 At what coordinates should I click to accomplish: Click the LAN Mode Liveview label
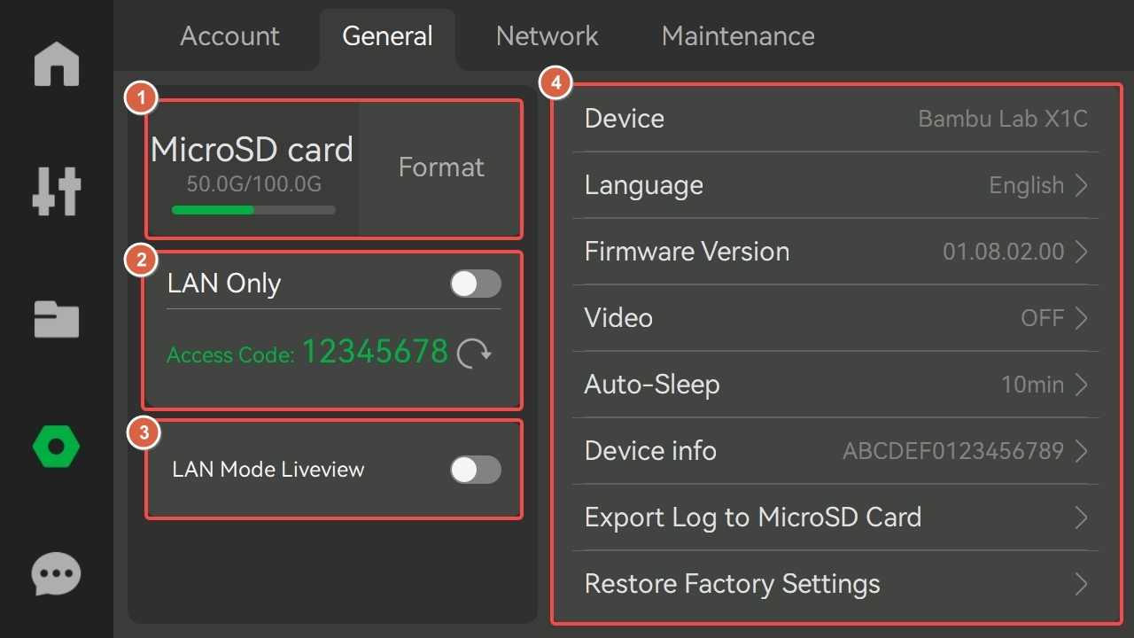(268, 470)
